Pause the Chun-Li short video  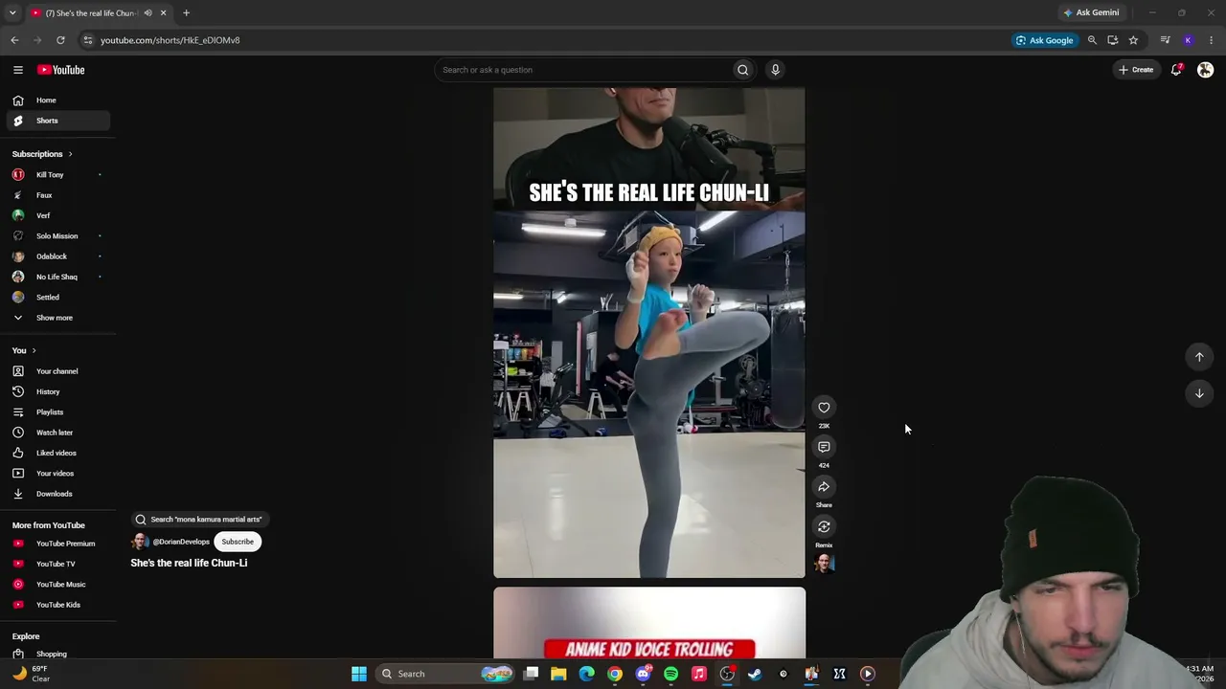click(x=649, y=333)
